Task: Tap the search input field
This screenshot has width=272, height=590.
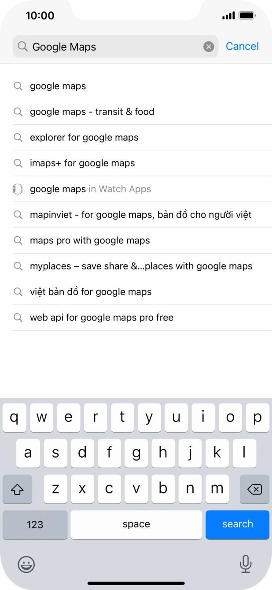Action: (x=110, y=46)
